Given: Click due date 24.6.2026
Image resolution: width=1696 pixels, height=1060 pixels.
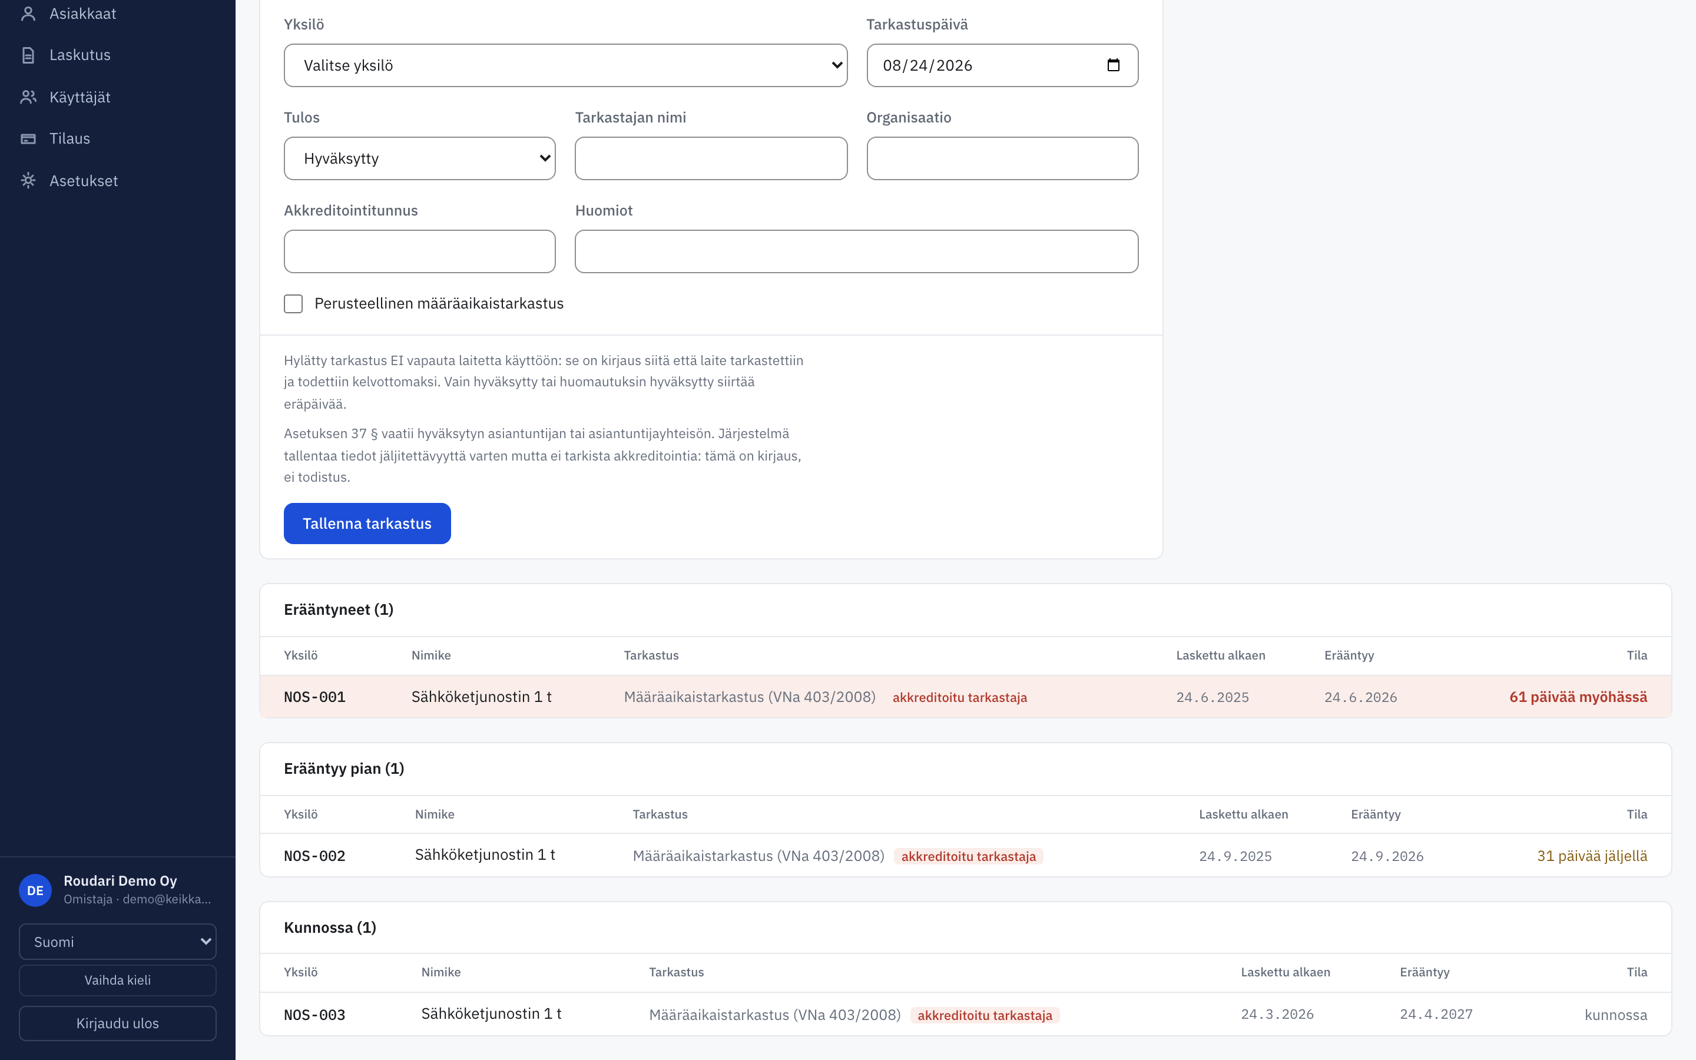Looking at the screenshot, I should point(1360,698).
